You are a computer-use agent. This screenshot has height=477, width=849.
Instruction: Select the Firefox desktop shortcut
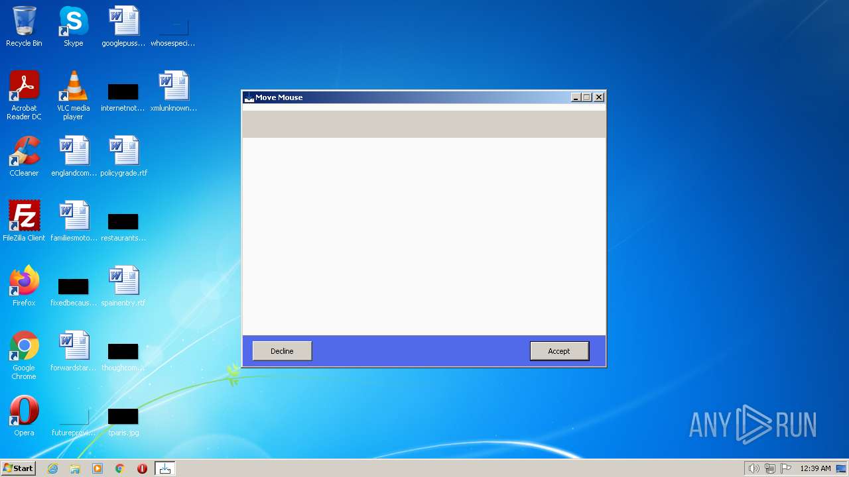pyautogui.click(x=24, y=286)
